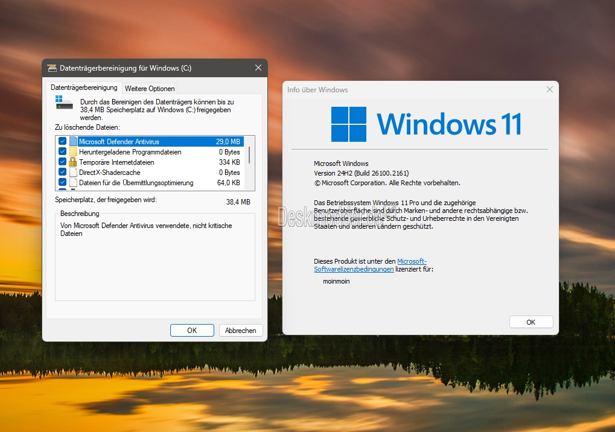Click the 334 KB size value
The width and height of the screenshot is (615, 432).
pos(229,162)
